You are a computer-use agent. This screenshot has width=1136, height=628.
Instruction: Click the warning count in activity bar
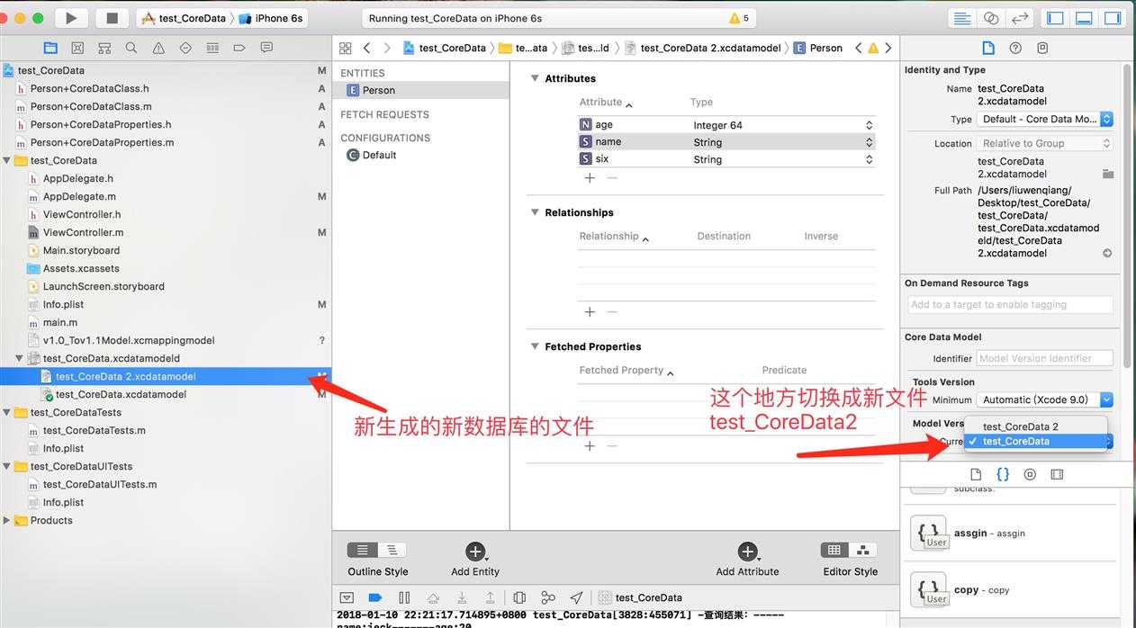click(739, 18)
